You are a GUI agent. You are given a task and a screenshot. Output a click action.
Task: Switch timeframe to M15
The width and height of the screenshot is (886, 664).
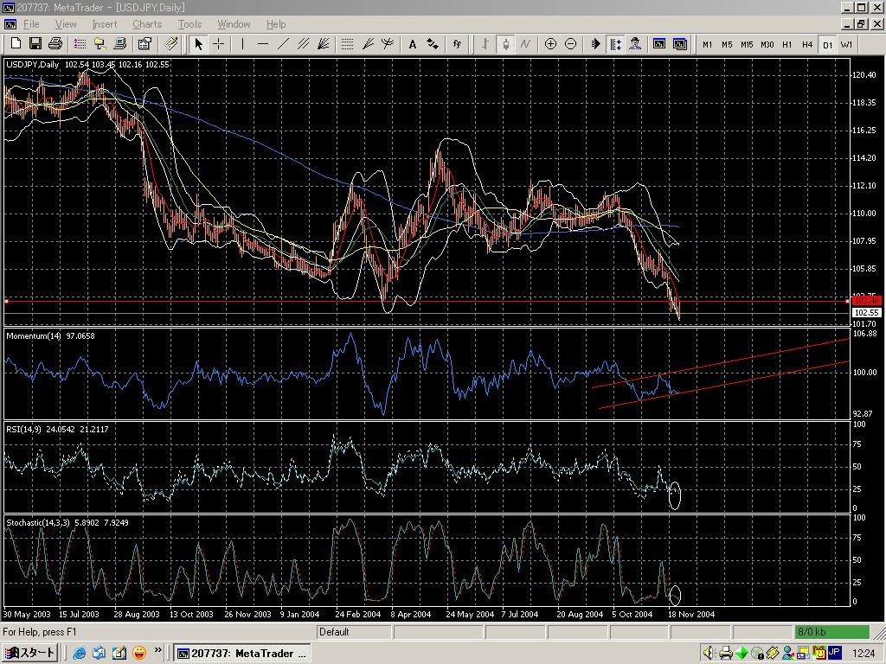click(x=747, y=45)
